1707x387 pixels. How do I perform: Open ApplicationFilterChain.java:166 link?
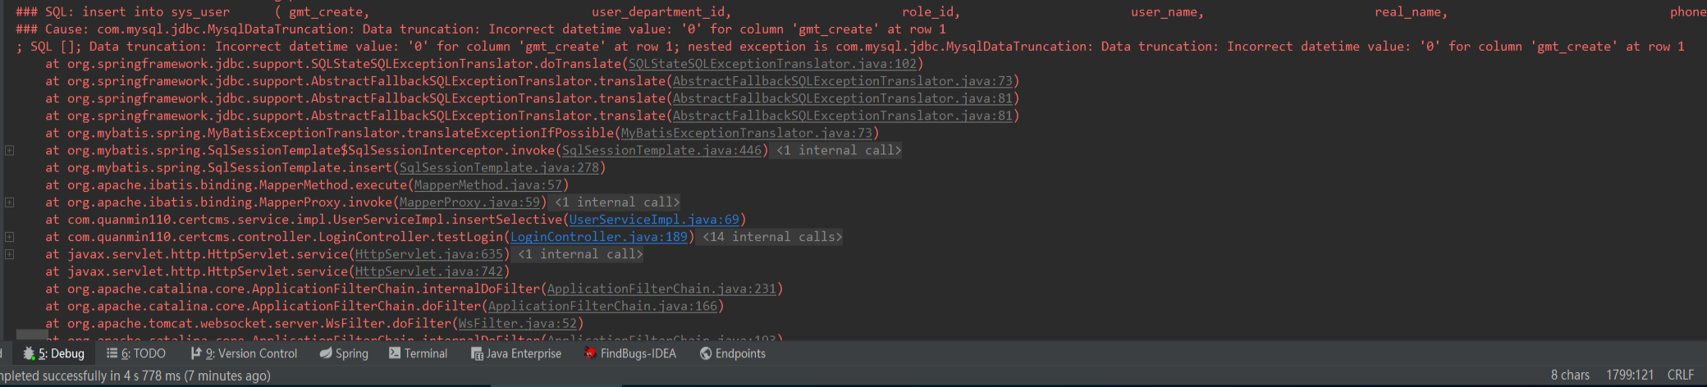(x=602, y=306)
